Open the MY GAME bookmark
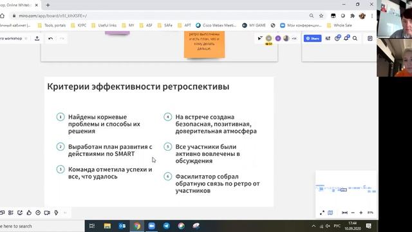Image resolution: width=412 pixels, height=232 pixels. click(x=254, y=25)
